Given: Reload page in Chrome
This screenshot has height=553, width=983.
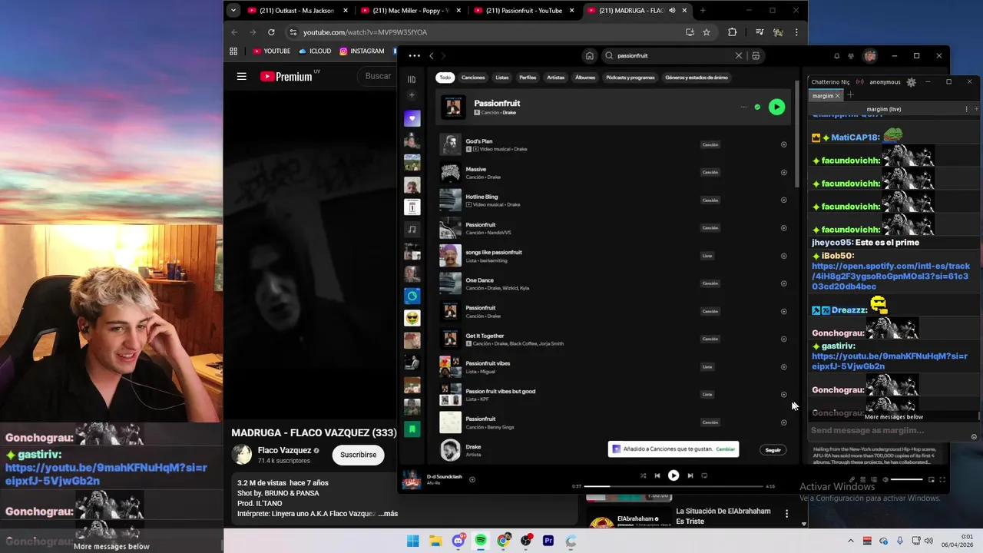Looking at the screenshot, I should 271,32.
